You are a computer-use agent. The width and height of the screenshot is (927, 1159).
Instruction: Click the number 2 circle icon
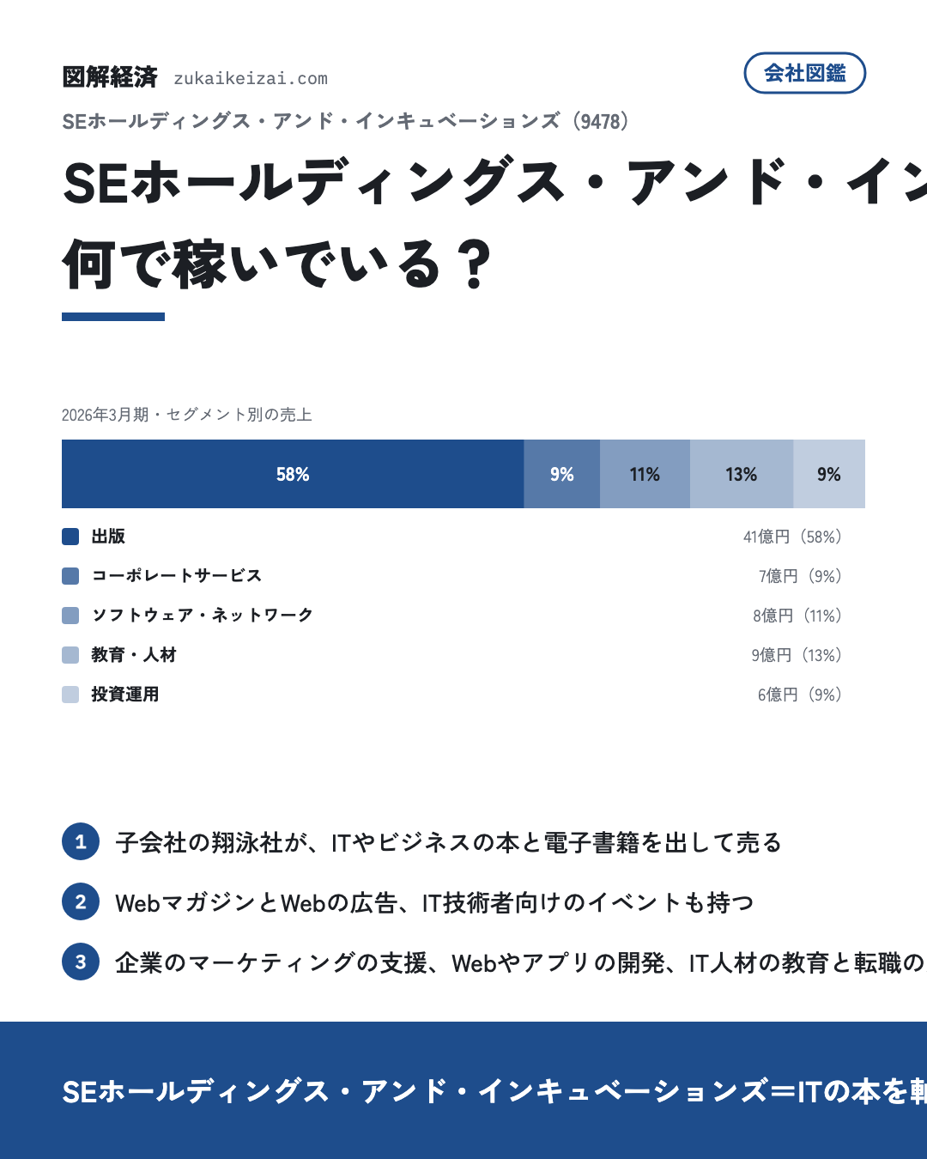pyautogui.click(x=81, y=901)
